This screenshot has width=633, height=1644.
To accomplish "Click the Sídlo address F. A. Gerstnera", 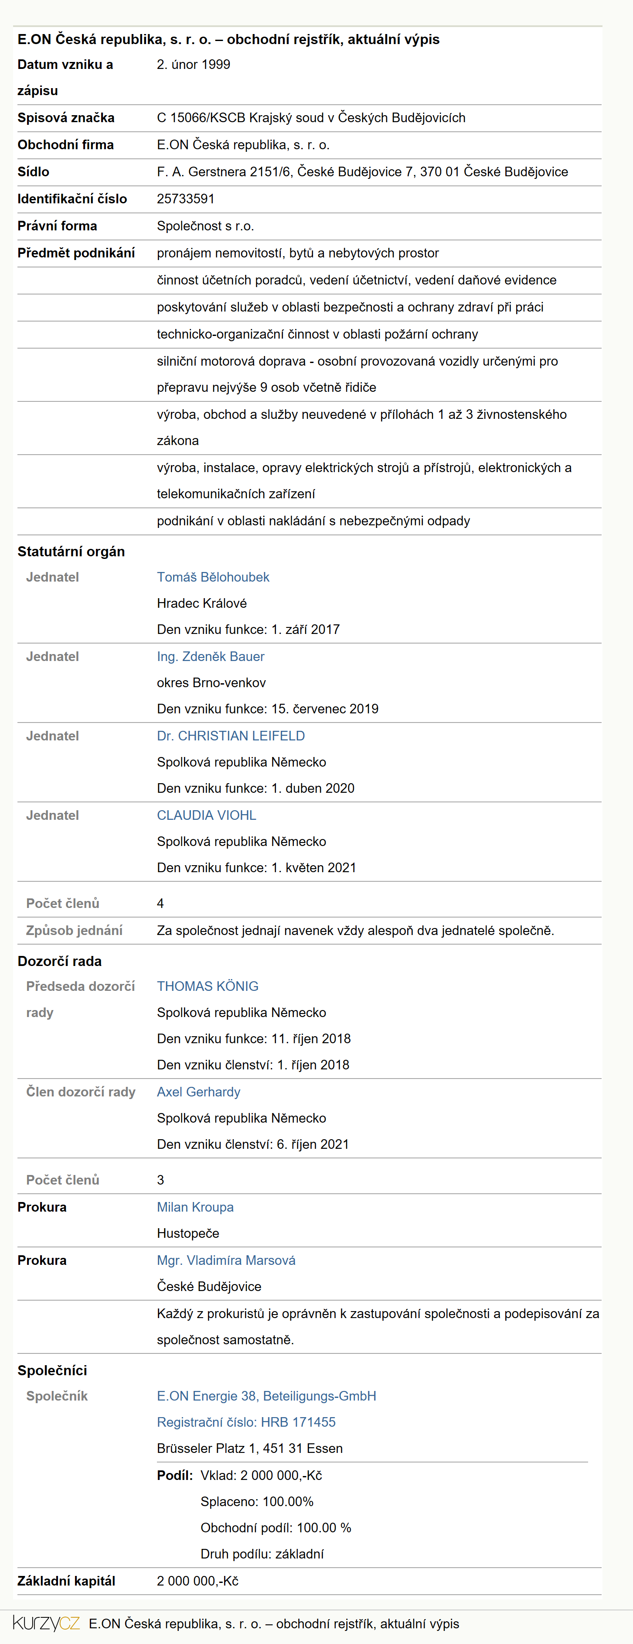I will 362,171.
